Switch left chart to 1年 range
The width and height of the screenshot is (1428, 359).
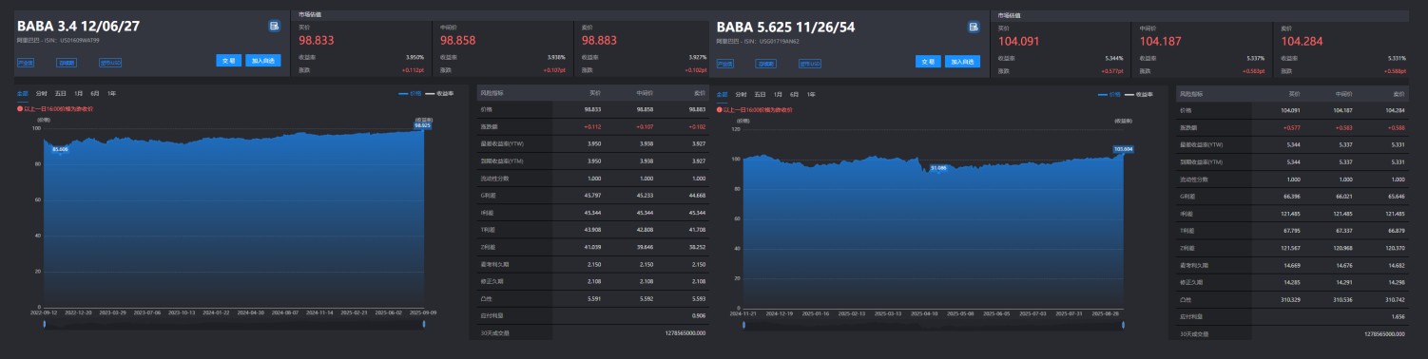(x=112, y=94)
